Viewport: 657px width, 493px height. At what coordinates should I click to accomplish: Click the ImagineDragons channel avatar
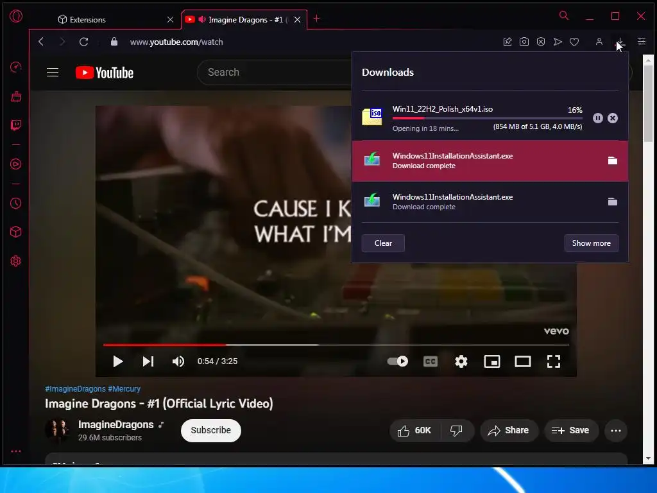(x=57, y=430)
